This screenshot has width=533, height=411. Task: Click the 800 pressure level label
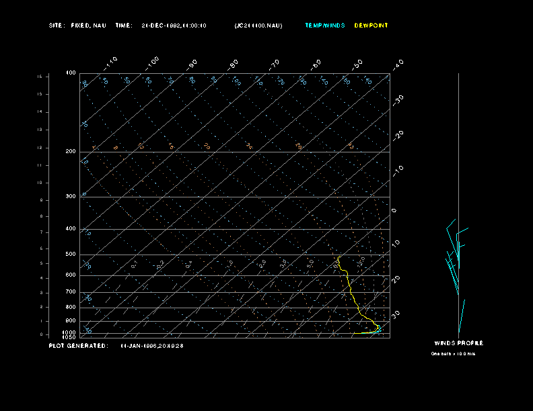click(71, 307)
